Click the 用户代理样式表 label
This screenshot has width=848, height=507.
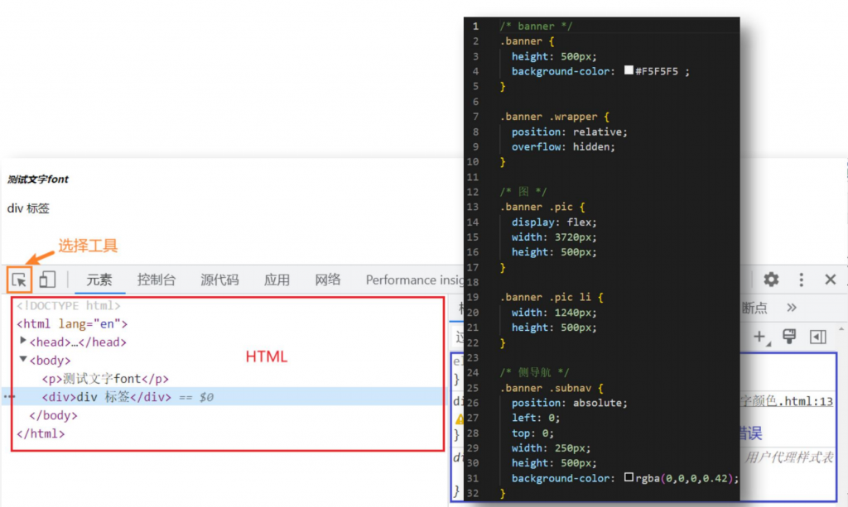[x=789, y=458]
